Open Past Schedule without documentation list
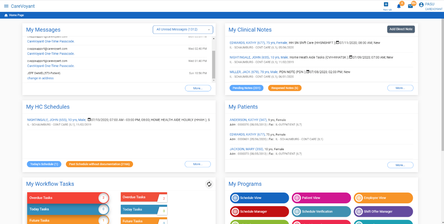 tap(99, 164)
